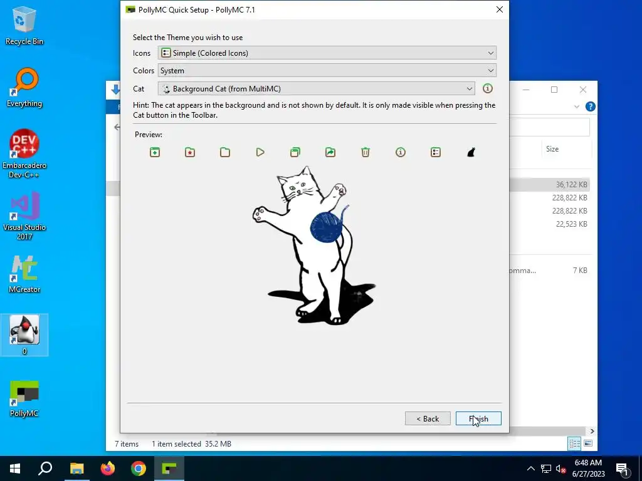This screenshot has height=481, width=642.
Task: Open the notification center icon
Action: [x=622, y=468]
